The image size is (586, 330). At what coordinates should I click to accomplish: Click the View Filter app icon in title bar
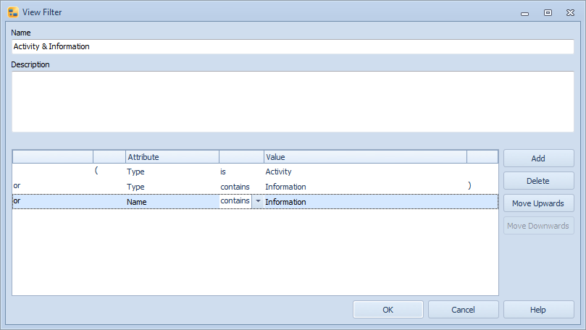pos(13,12)
